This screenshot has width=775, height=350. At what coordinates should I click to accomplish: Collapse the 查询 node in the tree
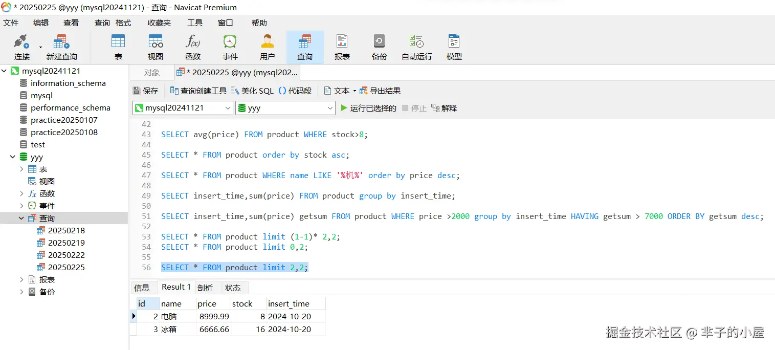click(21, 218)
